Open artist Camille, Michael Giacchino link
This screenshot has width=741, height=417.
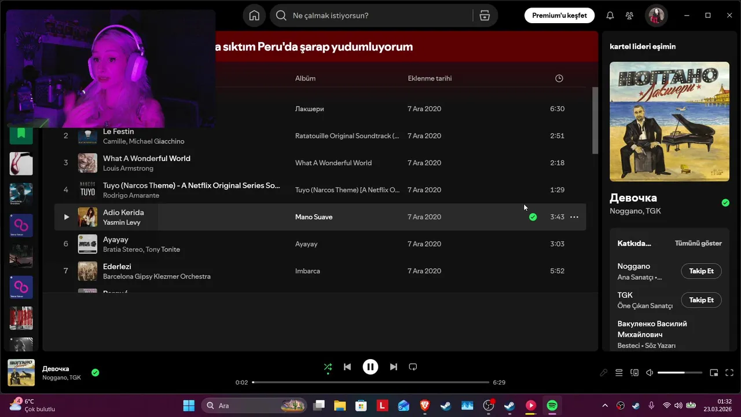point(144,141)
